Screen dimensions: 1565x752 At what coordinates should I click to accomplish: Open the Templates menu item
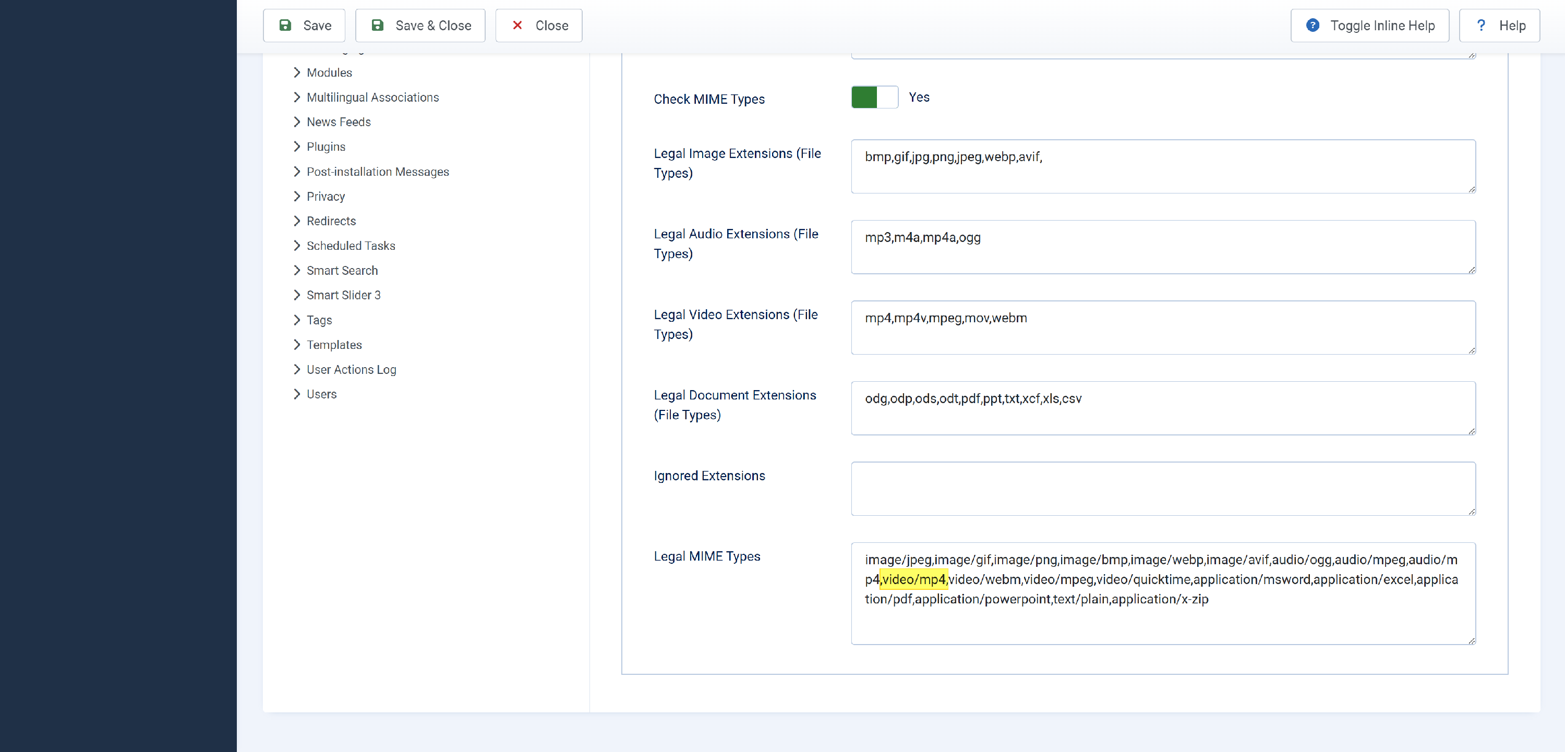pyautogui.click(x=334, y=345)
